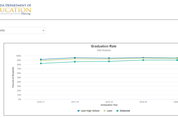Click the 80% y-axis label
The height and width of the screenshot is (118, 178).
tap(19, 65)
